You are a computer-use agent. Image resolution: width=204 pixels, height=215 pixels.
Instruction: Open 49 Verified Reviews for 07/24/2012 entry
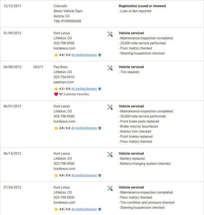(x=84, y=209)
